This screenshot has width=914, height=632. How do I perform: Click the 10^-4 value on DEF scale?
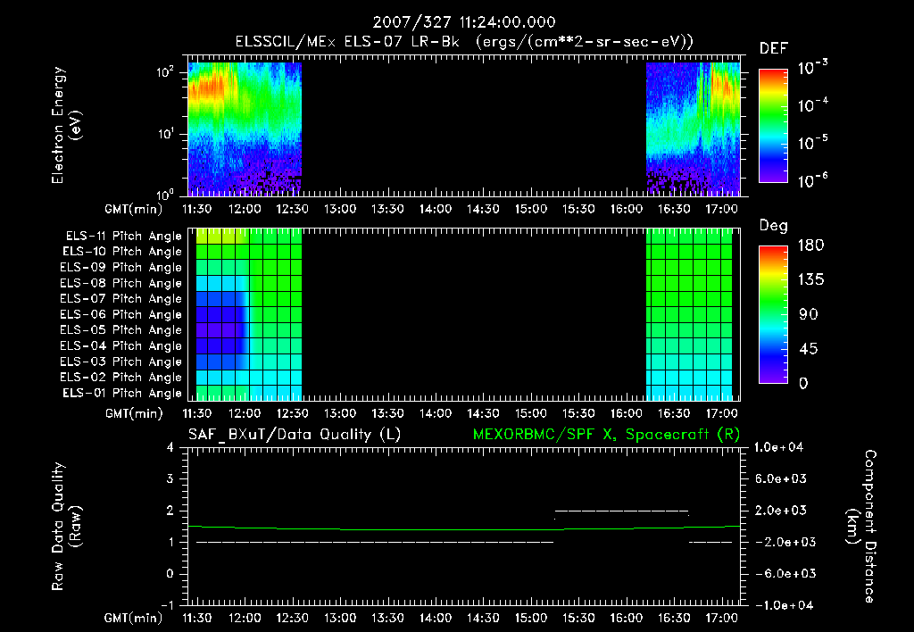click(812, 104)
